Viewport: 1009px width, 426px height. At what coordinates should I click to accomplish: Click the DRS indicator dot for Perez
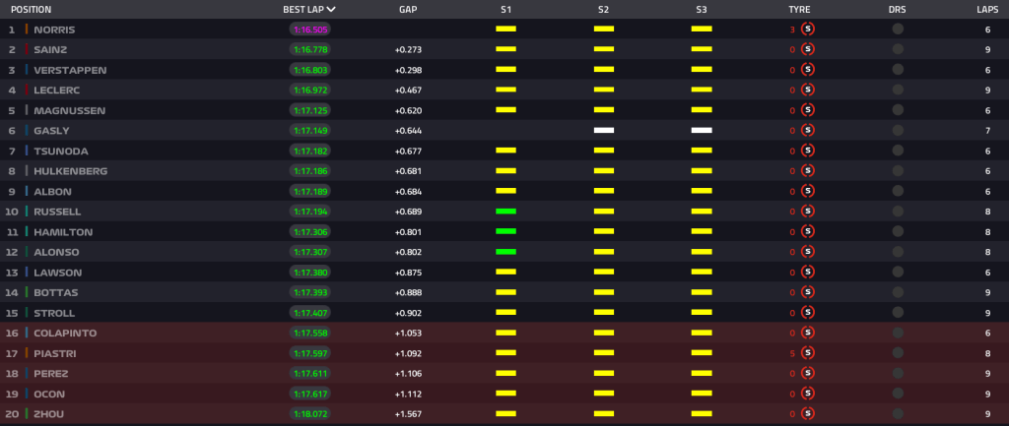(898, 373)
